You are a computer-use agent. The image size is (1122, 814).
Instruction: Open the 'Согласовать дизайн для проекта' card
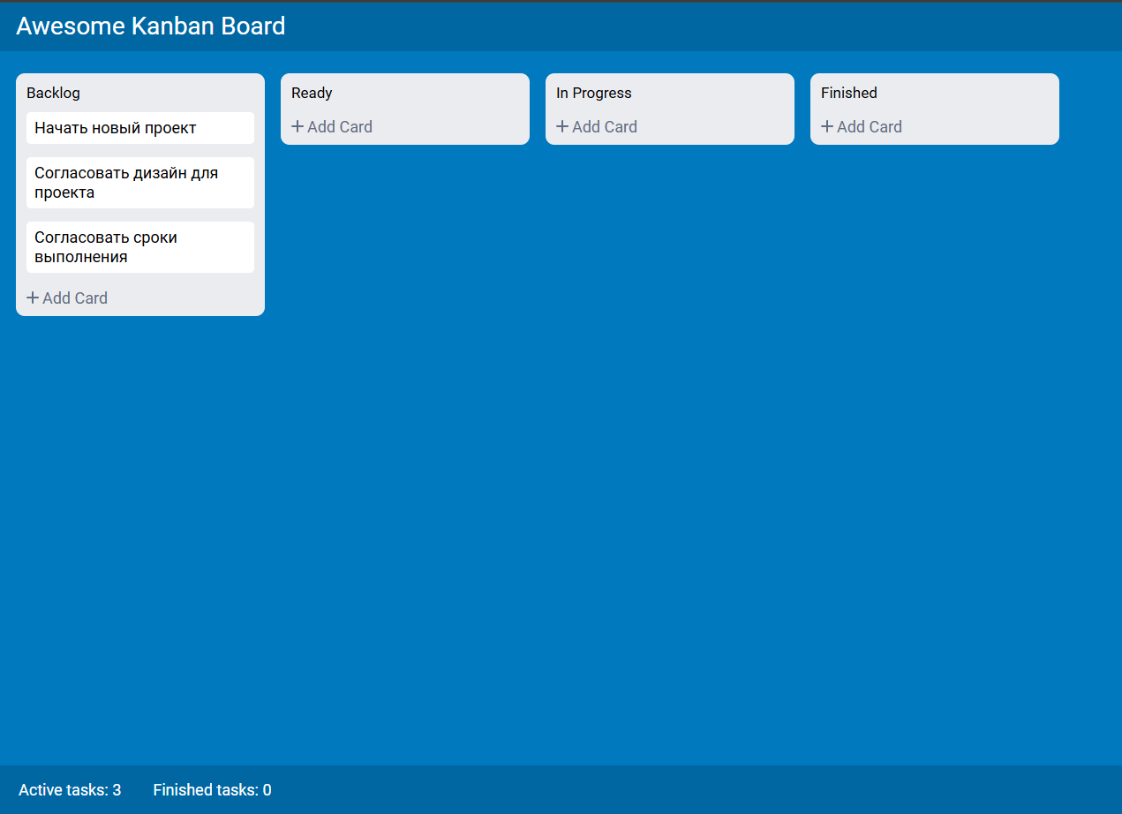[x=139, y=183]
